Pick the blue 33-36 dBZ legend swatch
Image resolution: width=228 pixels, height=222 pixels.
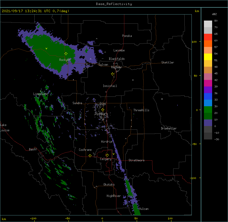click(x=208, y=96)
